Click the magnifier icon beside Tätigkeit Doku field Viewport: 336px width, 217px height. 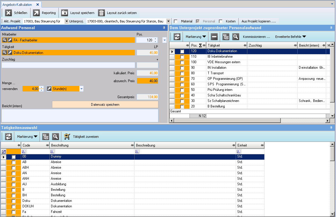pos(5,53)
